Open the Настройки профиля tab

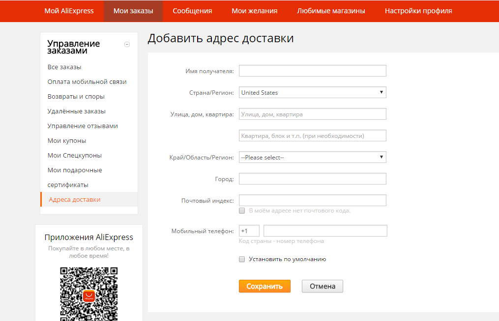[418, 11]
